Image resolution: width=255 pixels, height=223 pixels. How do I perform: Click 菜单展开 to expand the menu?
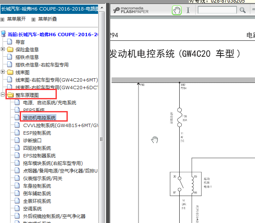pyautogui.click(x=16, y=19)
